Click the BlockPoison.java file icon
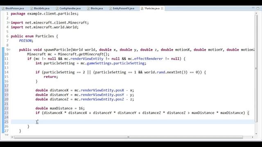 3,8
